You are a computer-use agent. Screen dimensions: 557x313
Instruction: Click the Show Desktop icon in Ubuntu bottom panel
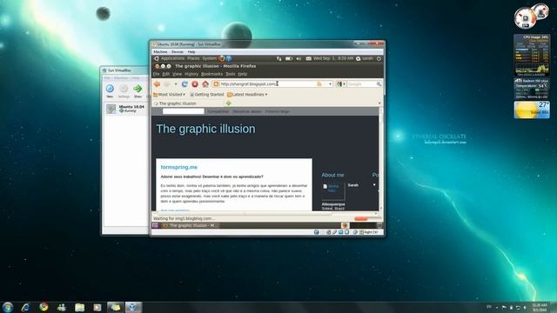coord(155,225)
